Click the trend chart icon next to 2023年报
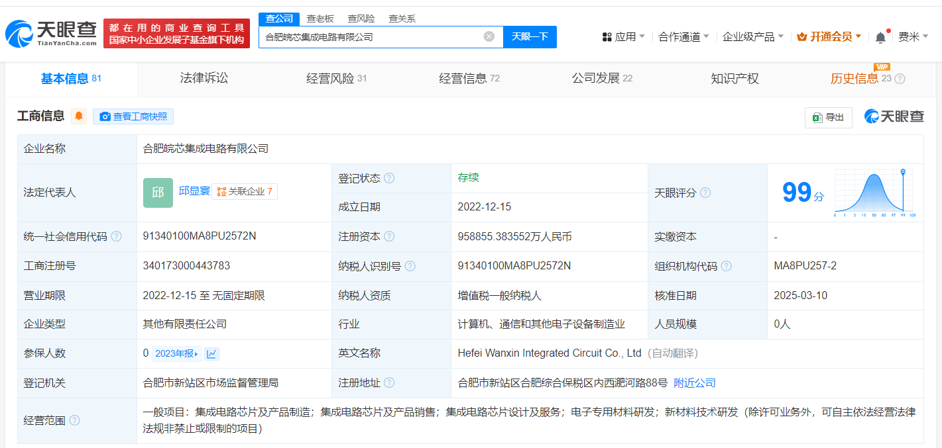942x448 pixels. click(211, 353)
